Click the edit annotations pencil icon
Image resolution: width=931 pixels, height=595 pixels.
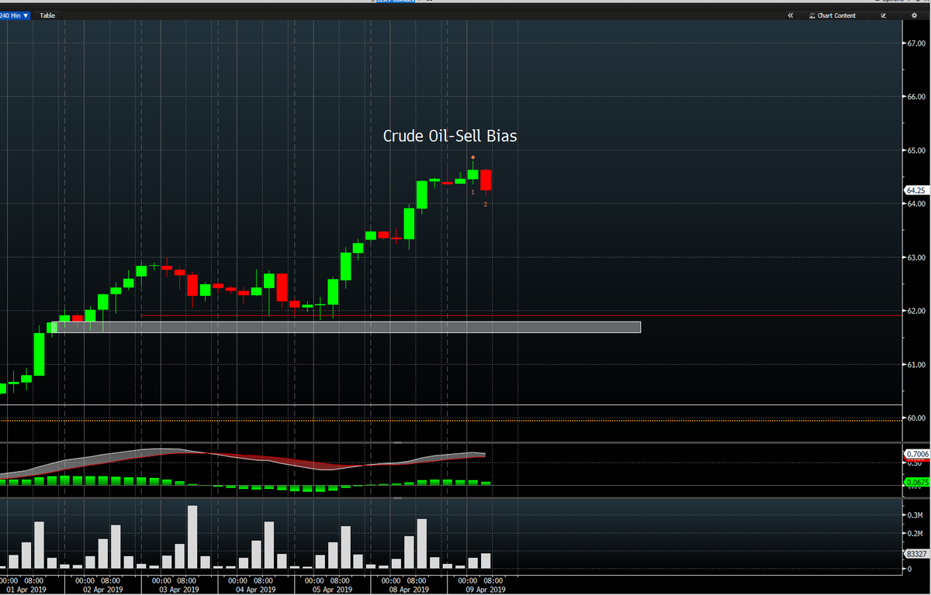pos(883,15)
